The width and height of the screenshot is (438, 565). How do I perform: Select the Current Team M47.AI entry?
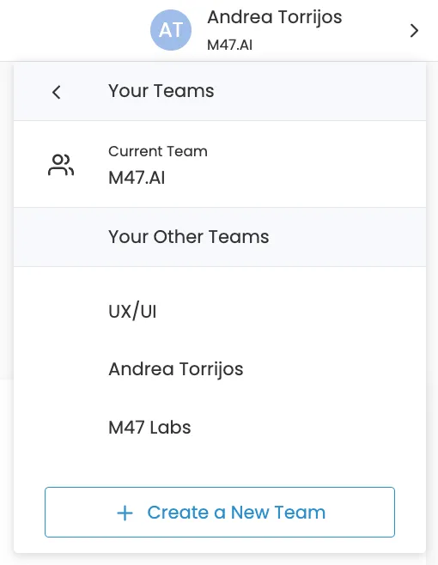220,164
